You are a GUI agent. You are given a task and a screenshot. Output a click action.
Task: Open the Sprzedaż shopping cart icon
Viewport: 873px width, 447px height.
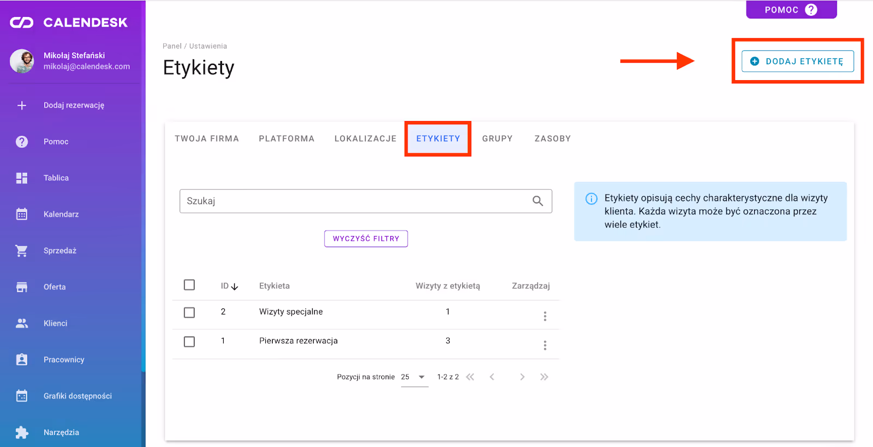pos(22,251)
